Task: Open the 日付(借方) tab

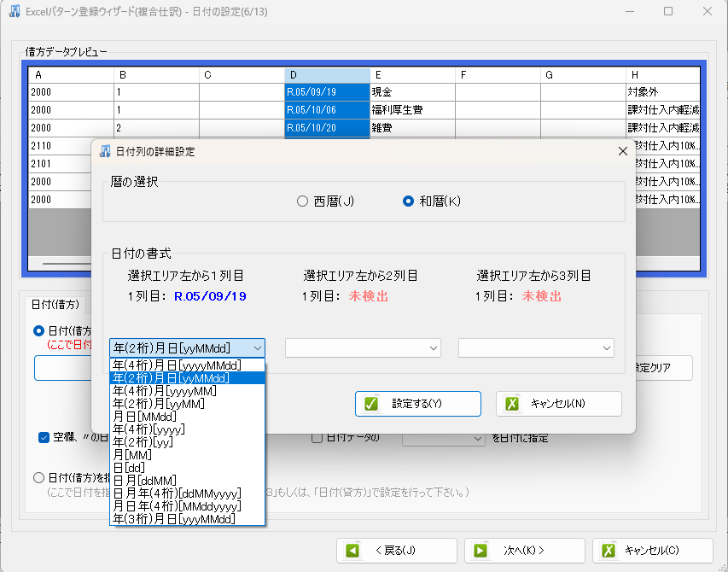Action: coord(55,304)
